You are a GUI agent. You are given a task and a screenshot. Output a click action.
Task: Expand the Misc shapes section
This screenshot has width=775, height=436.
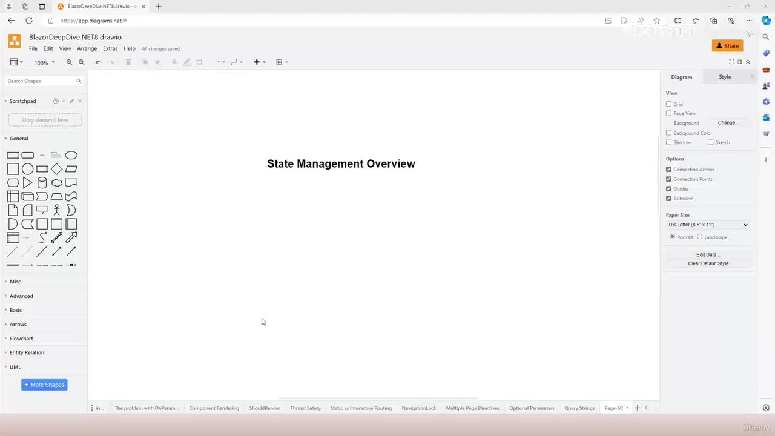[x=15, y=282]
